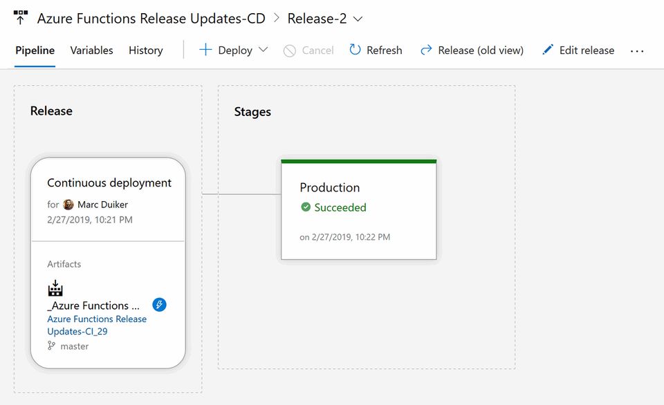Viewport: 664px width, 405px height.
Task: Click the on 2/27/2019, 10:22 PM date
Action: pyautogui.click(x=344, y=237)
